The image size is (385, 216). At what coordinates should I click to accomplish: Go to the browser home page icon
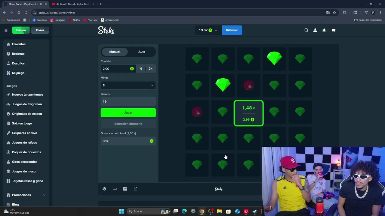[x=26, y=13]
